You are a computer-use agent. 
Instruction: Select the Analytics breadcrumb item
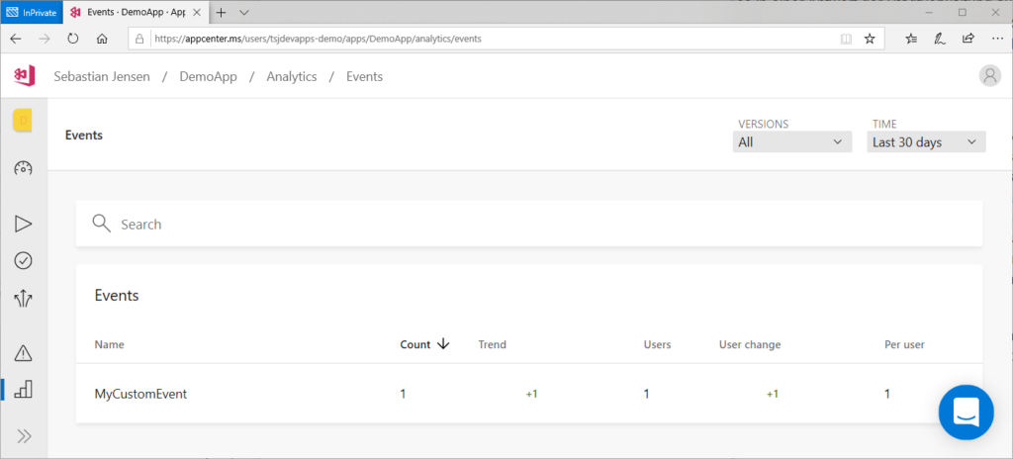pos(291,76)
